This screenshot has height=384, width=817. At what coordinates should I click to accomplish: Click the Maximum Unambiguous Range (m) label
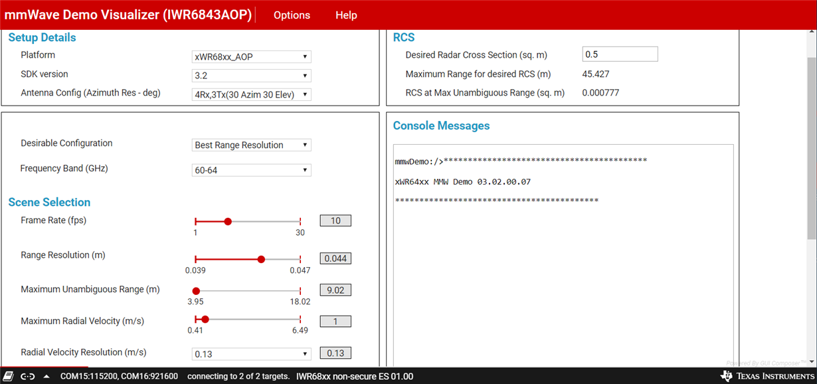point(90,289)
